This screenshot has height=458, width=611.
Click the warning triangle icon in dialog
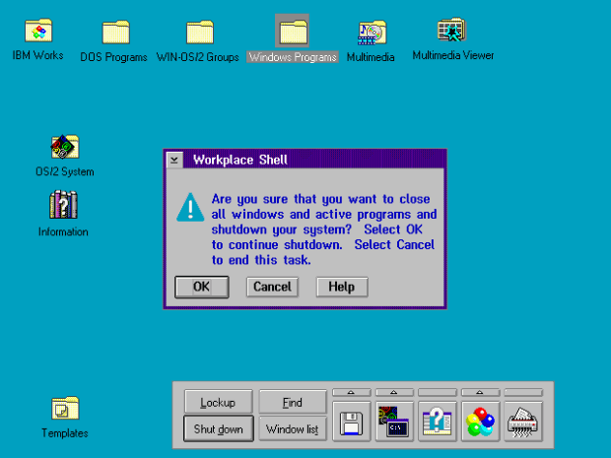[190, 207]
